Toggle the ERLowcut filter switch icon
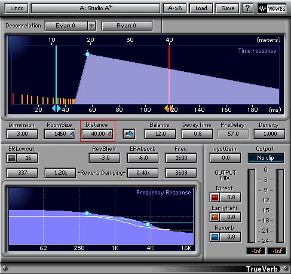 [x=12, y=158]
